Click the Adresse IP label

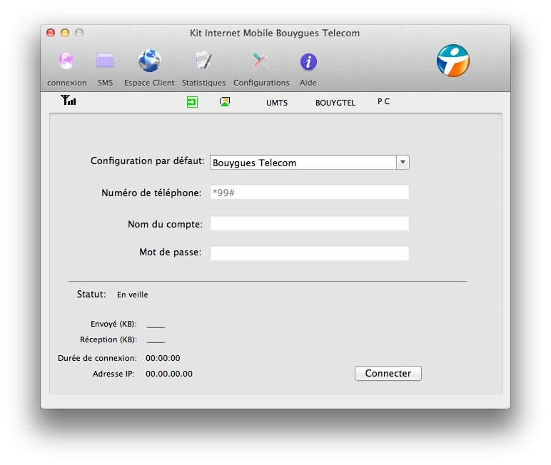(x=113, y=374)
